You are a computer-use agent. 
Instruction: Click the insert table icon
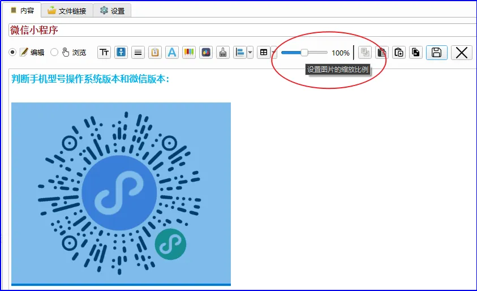(x=264, y=52)
